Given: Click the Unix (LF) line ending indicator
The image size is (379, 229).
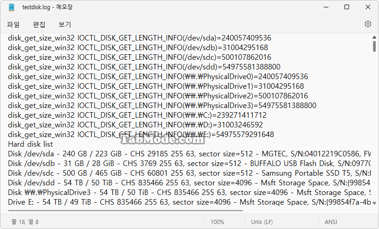Looking at the screenshot, I should pyautogui.click(x=262, y=222).
